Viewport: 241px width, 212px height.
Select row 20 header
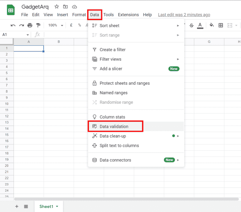[x=7, y=166]
